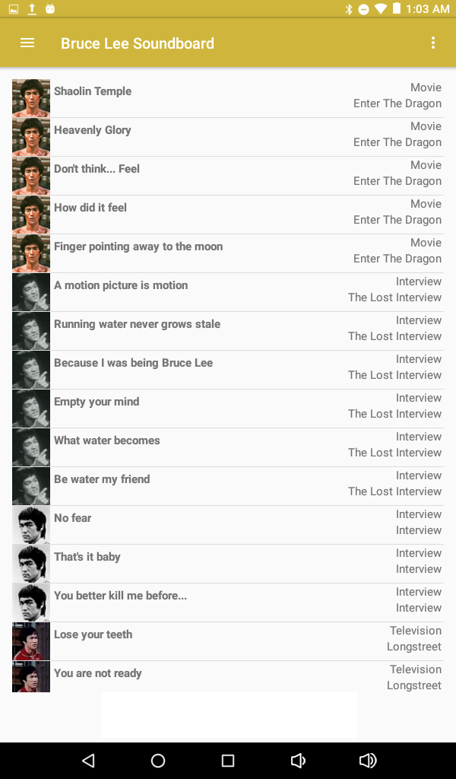The width and height of the screenshot is (456, 779).
Task: Tap the Bluetooth icon in the status bar
Action: pos(349,9)
